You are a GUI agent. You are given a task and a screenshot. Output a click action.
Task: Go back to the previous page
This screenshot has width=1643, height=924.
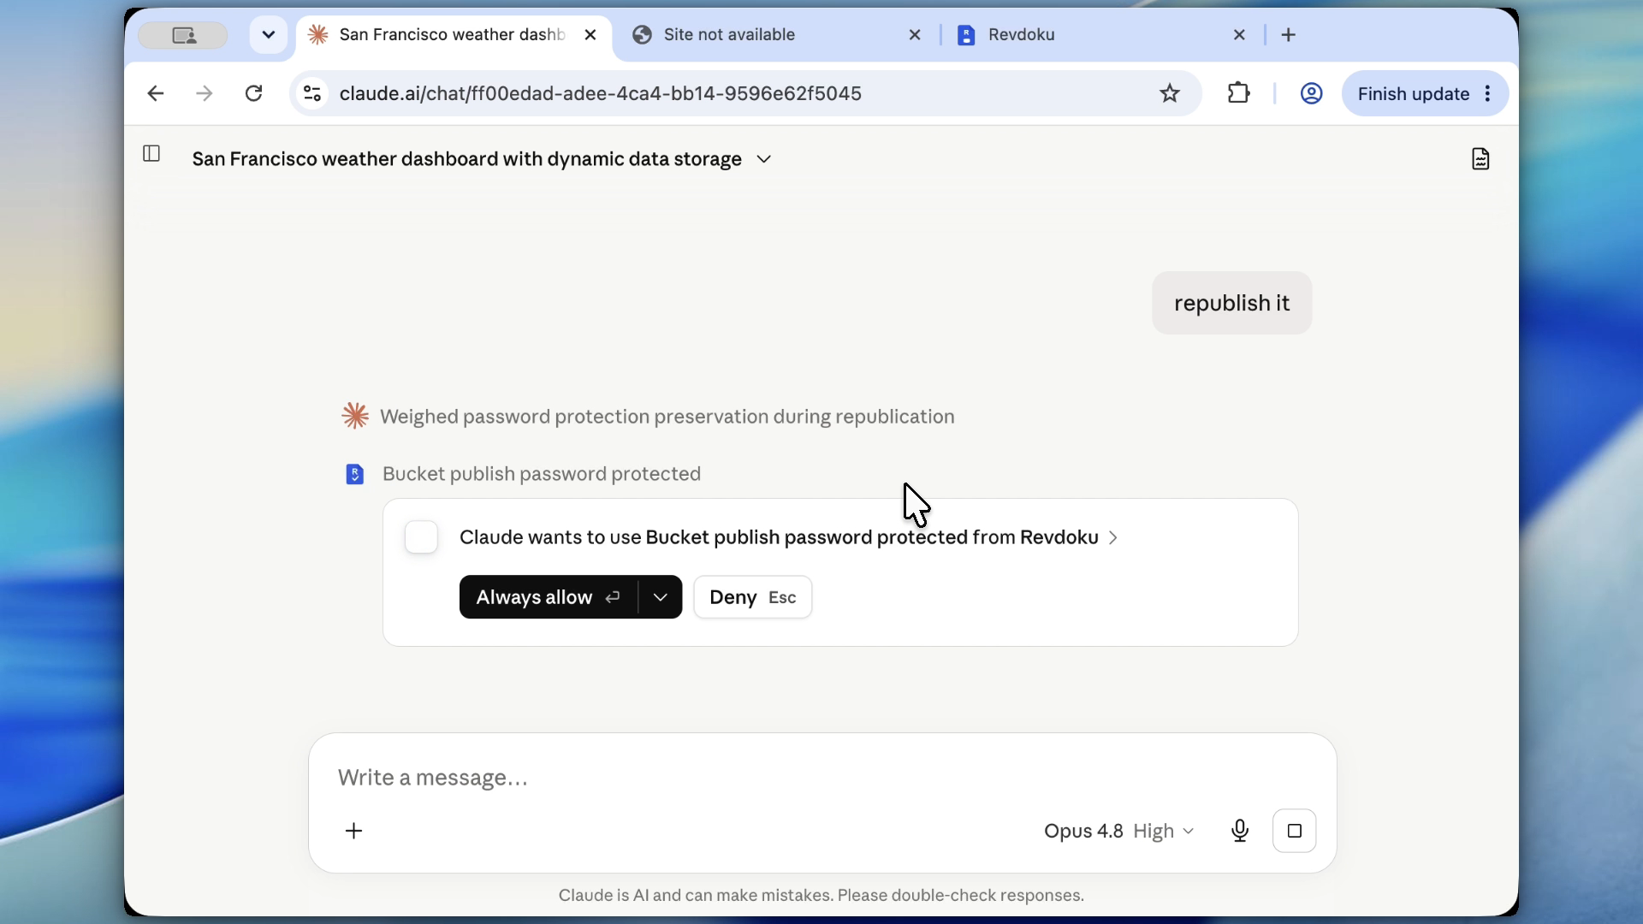click(x=155, y=93)
